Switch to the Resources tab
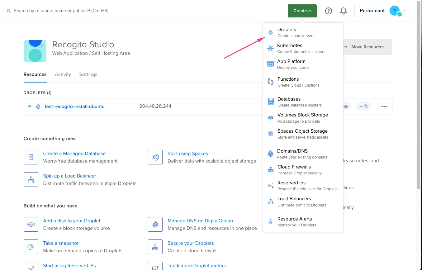The height and width of the screenshot is (270, 422). [35, 74]
